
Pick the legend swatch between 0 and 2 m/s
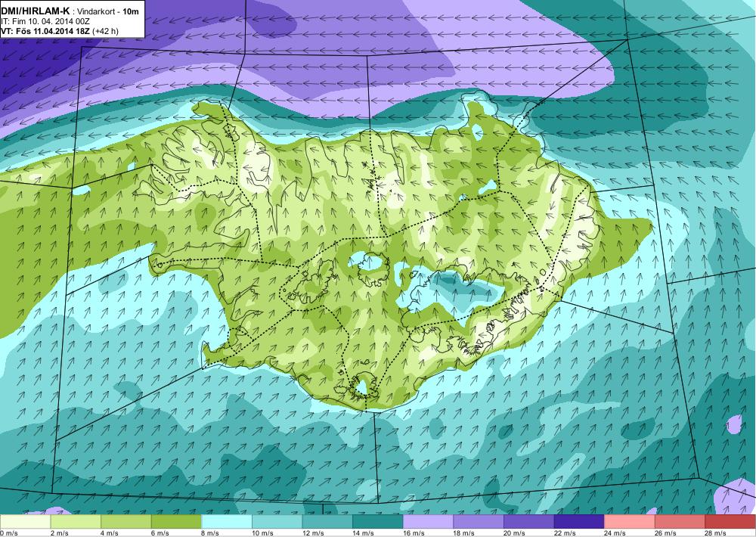pos(25,522)
